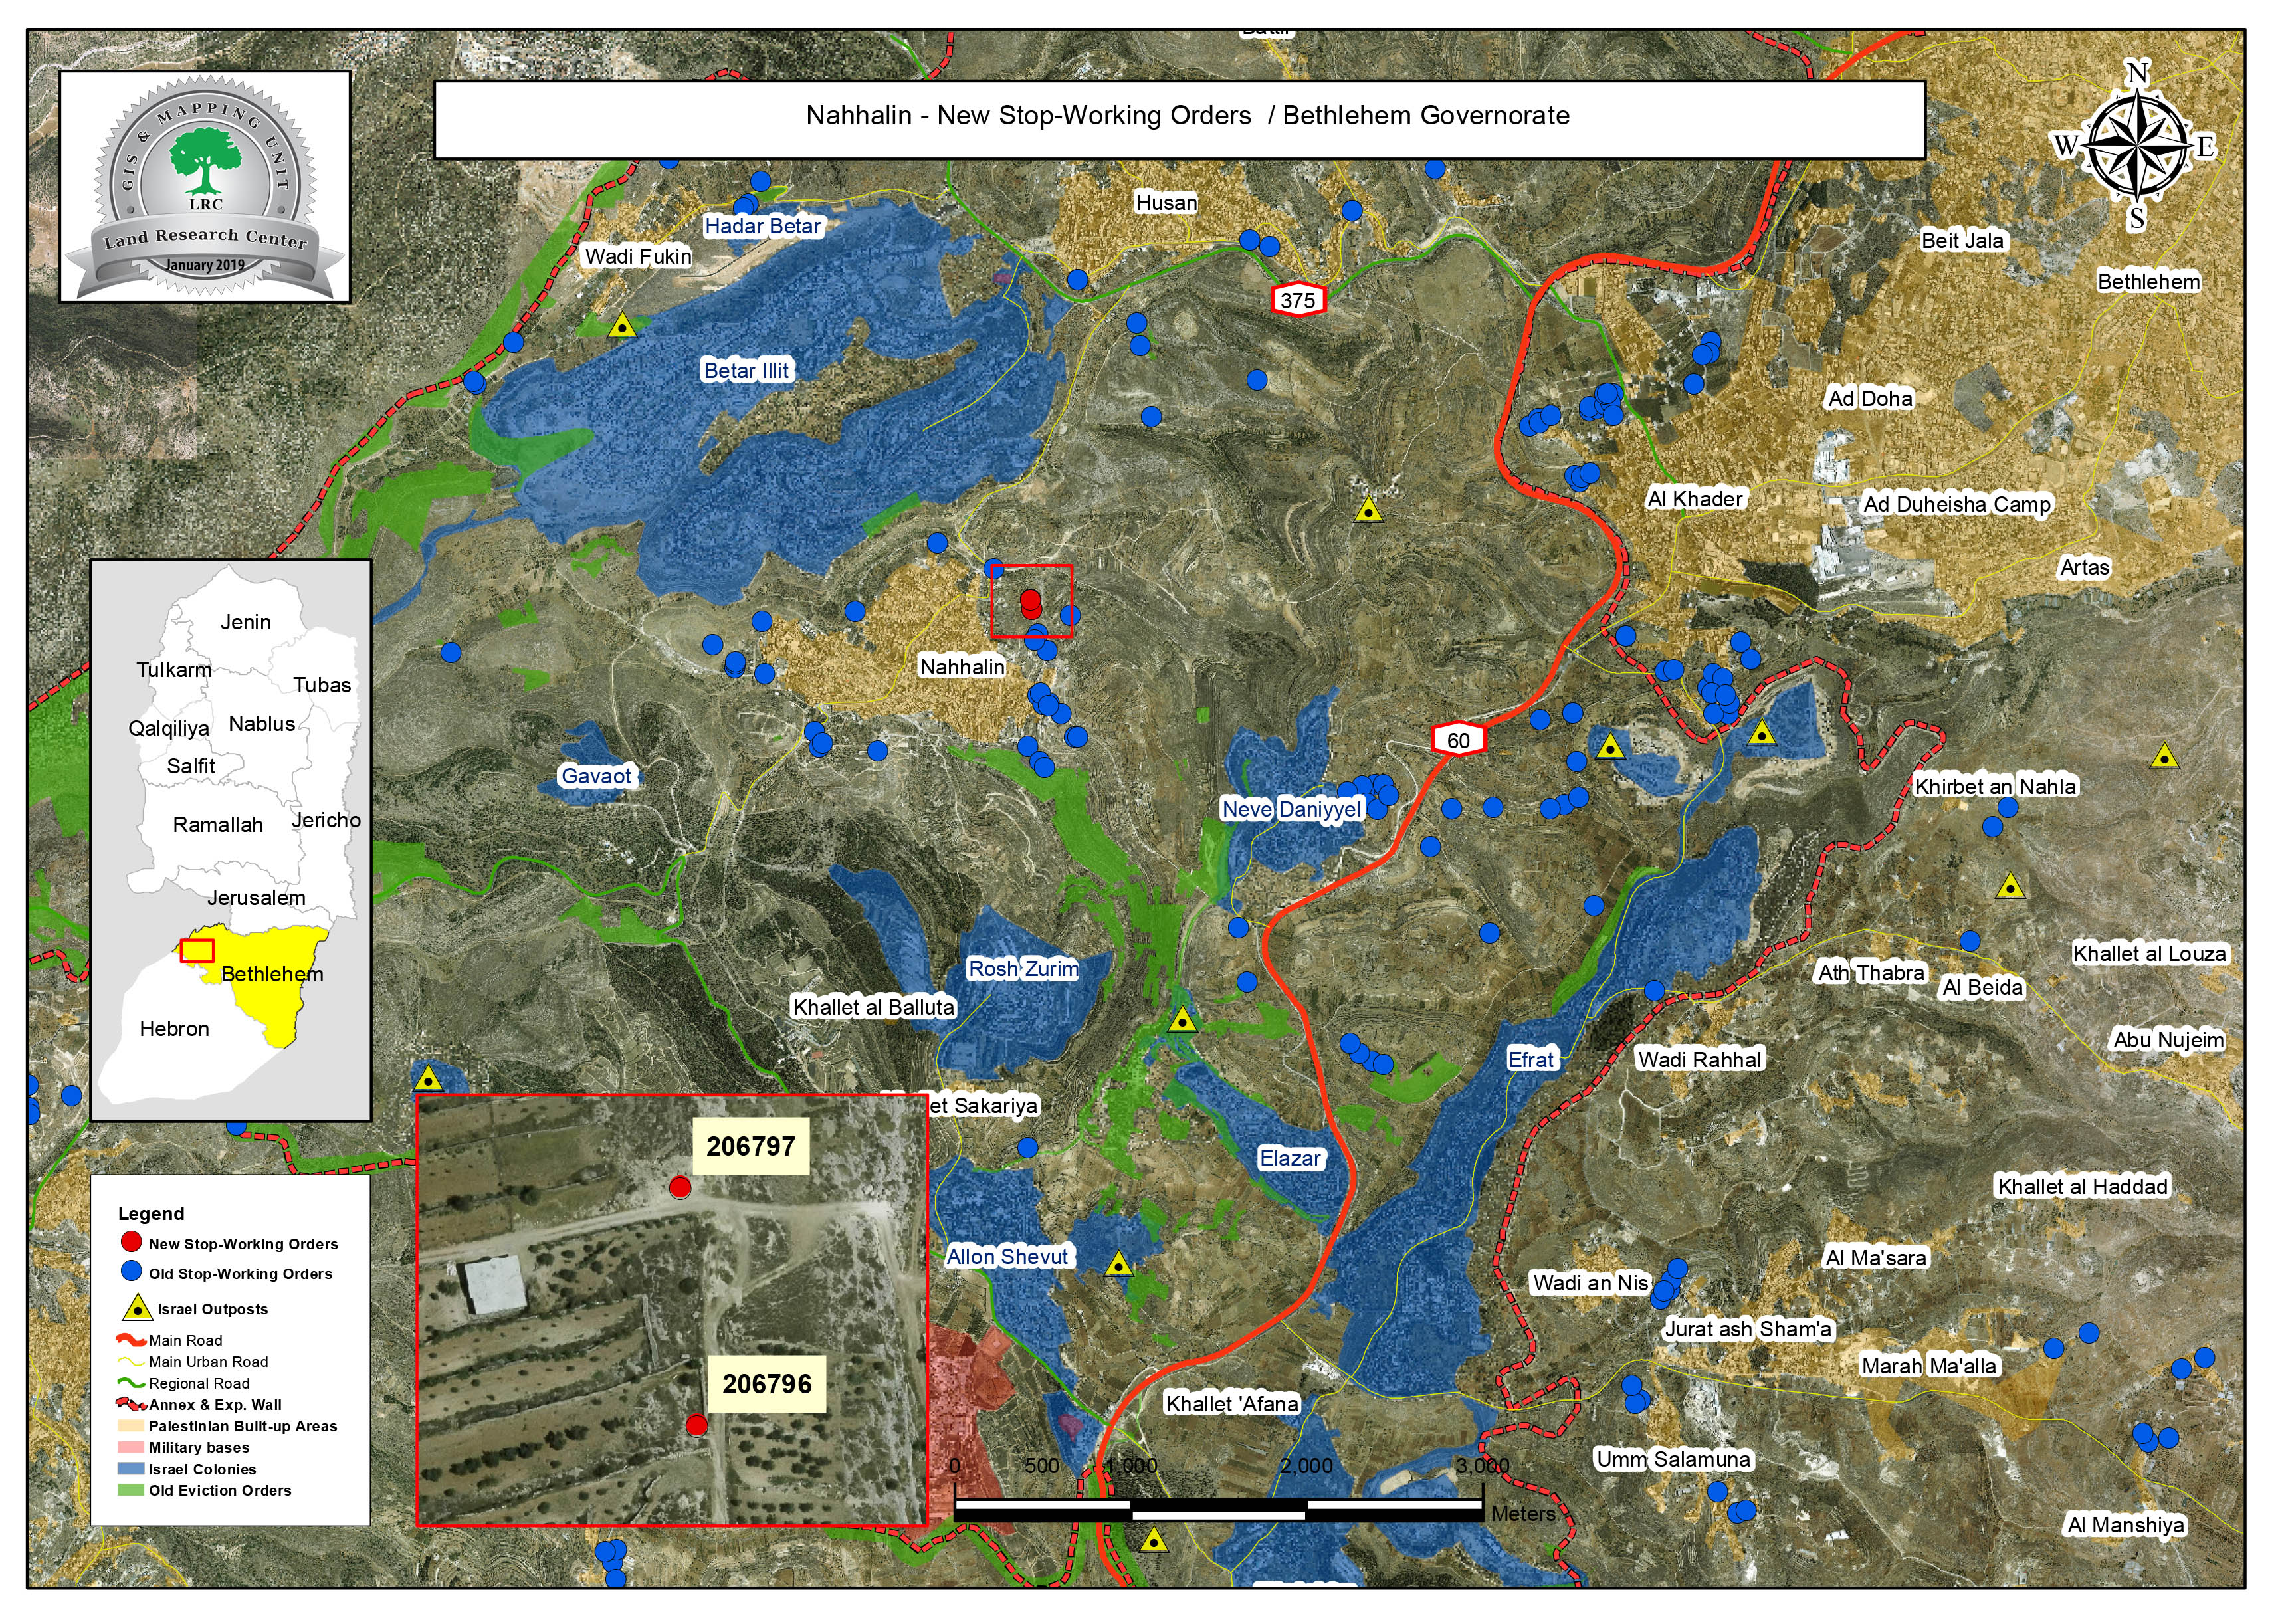Click the Israel Colonies blue legend swatch
The width and height of the screenshot is (2280, 1624).
131,1469
